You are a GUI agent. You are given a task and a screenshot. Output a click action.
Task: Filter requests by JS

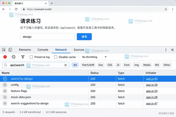click(118, 65)
